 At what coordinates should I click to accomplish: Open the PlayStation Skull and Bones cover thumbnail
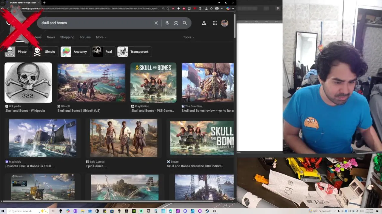(153, 83)
